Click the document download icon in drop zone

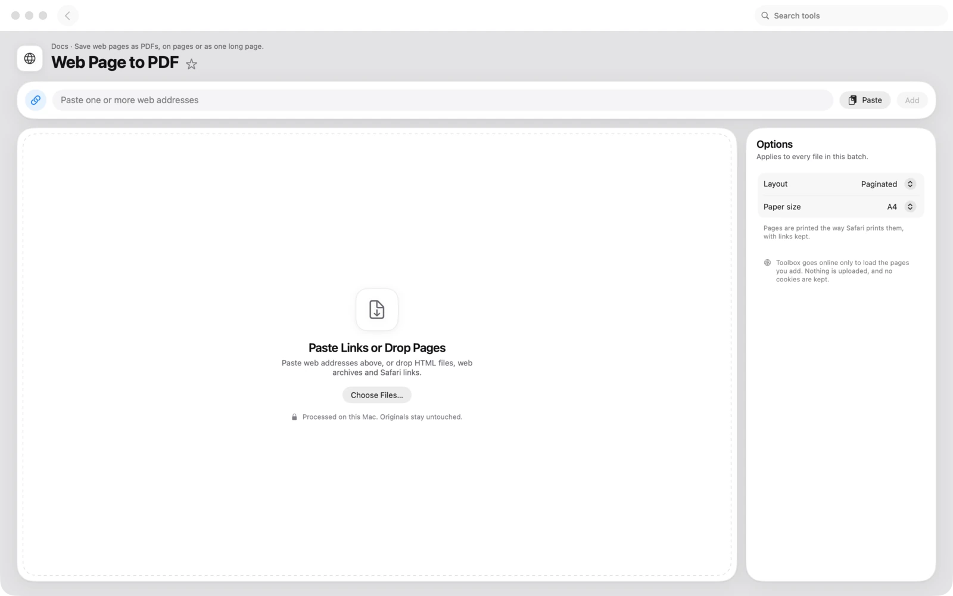[377, 309]
